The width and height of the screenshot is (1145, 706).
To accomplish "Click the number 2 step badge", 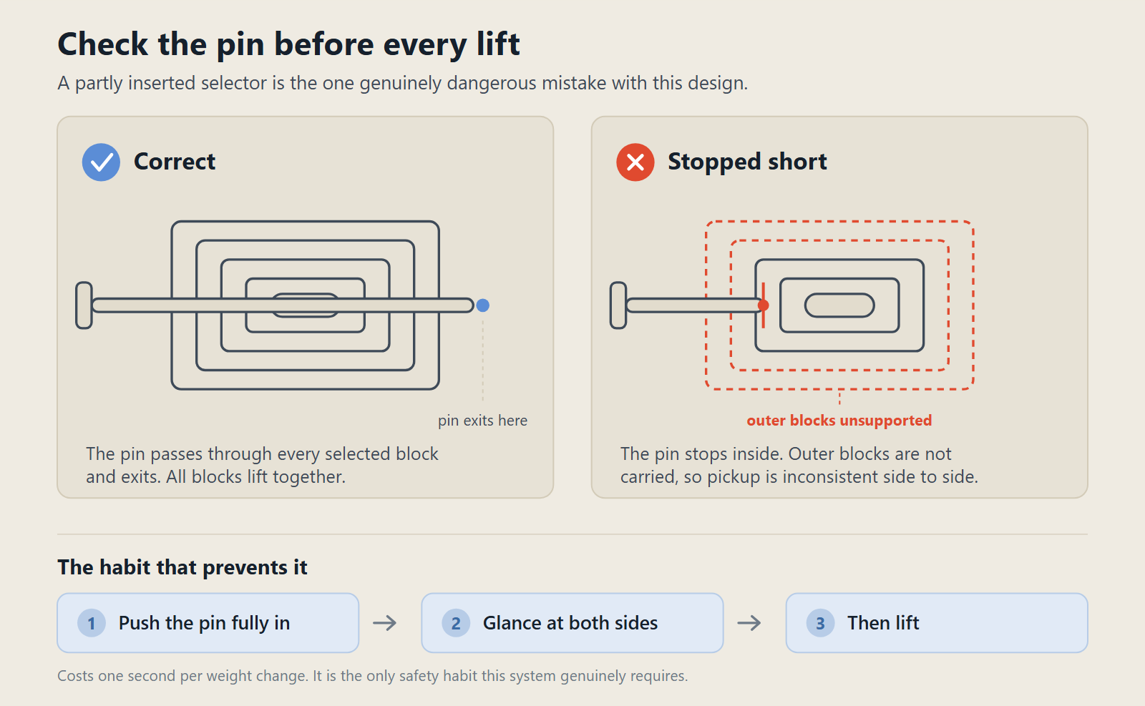I will [x=456, y=623].
